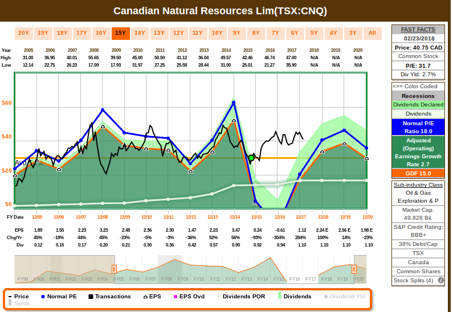Image resolution: width=453 pixels, height=312 pixels.
Task: Toggle the Price series in legend
Action: pos(18,297)
